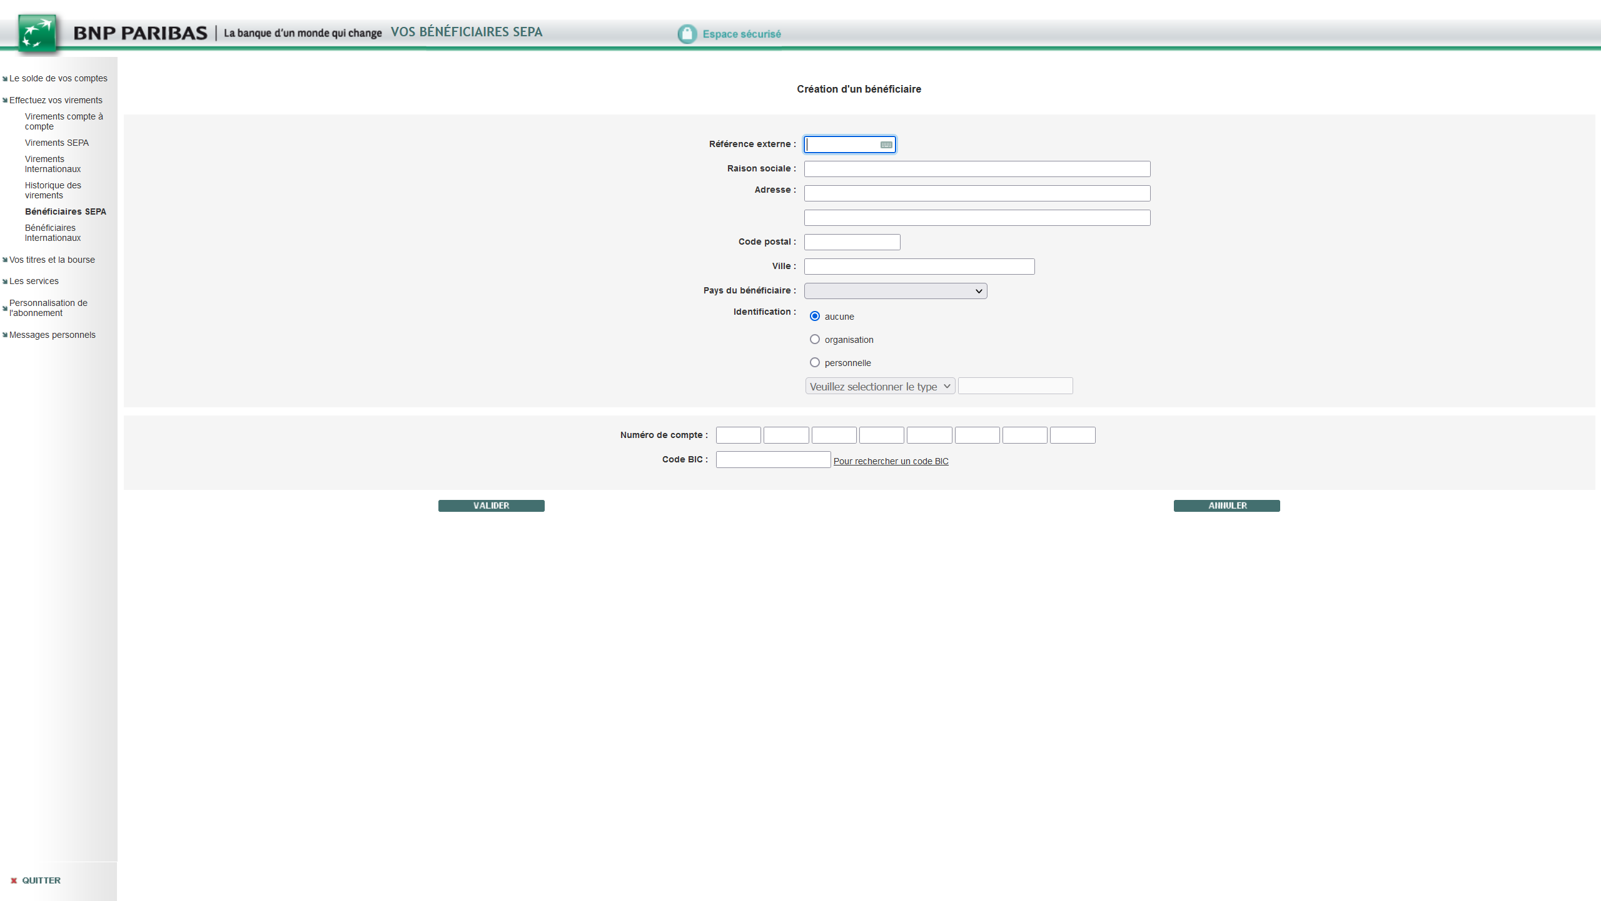Click virtual keyboard icon in Référence externe
Screen dimensions: 1601x901
coord(886,145)
